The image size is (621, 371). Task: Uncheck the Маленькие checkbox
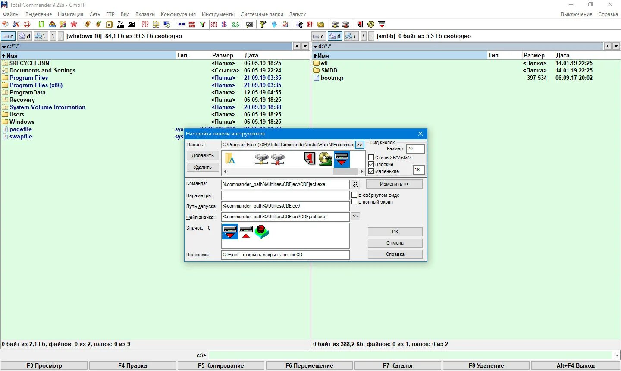[371, 171]
